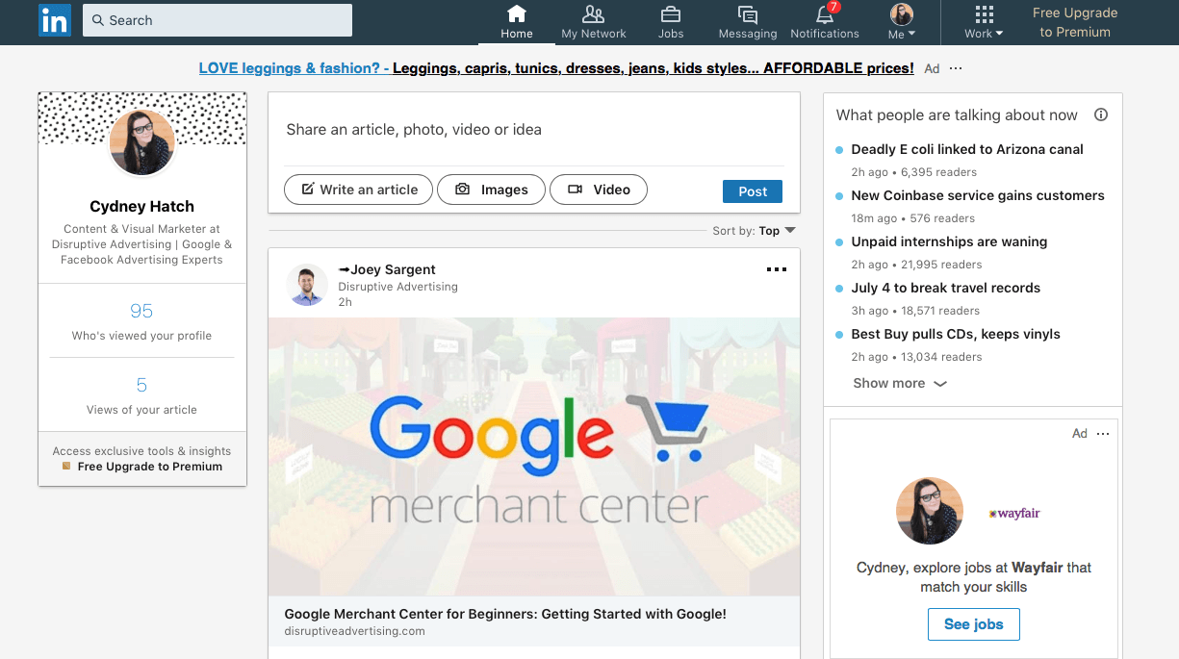Click sidebar 'Free Upgrade to Premium' link
The width and height of the screenshot is (1179, 659).
coord(150,467)
